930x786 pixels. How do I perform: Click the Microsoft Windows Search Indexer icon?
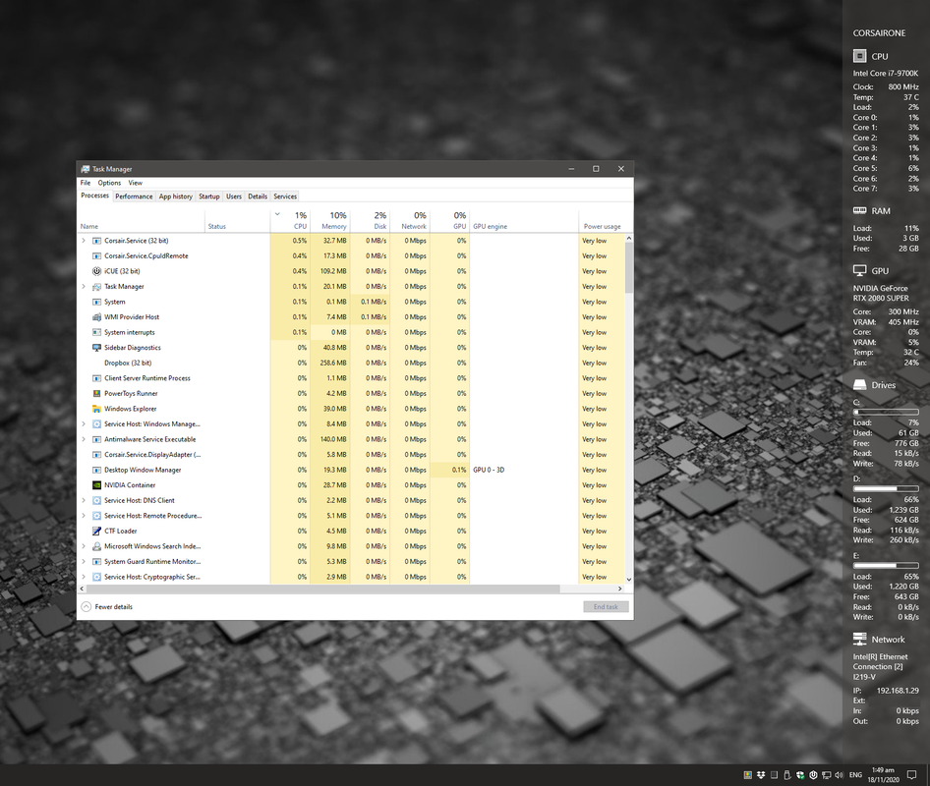click(x=96, y=546)
